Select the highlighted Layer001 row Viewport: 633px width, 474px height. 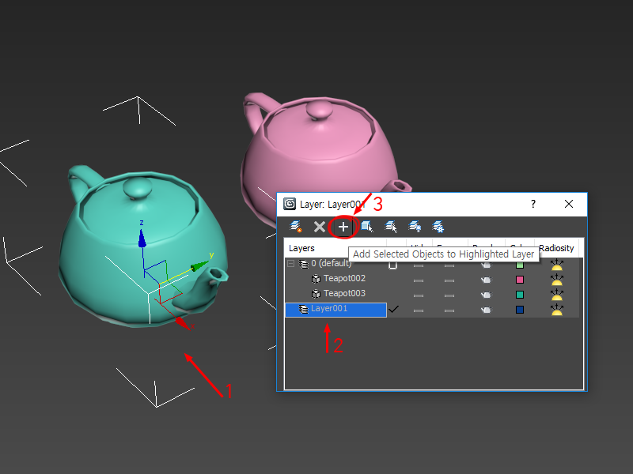coord(335,310)
